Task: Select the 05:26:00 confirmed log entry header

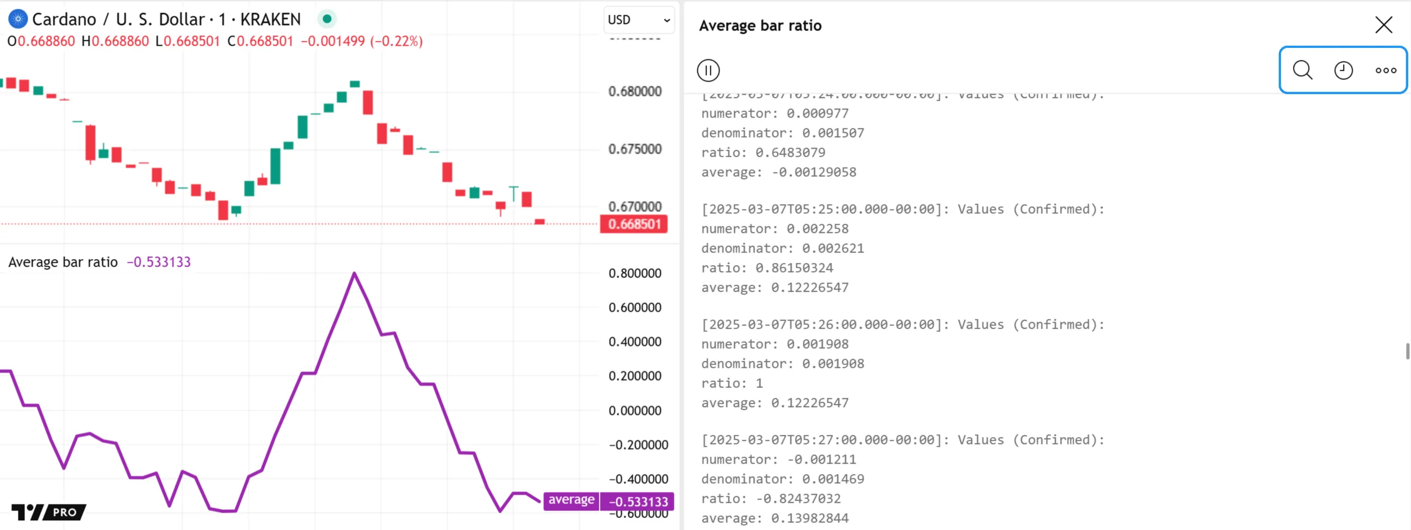Action: pos(902,324)
